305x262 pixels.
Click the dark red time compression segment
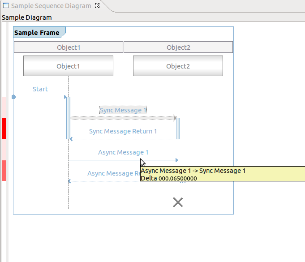(x=4, y=128)
